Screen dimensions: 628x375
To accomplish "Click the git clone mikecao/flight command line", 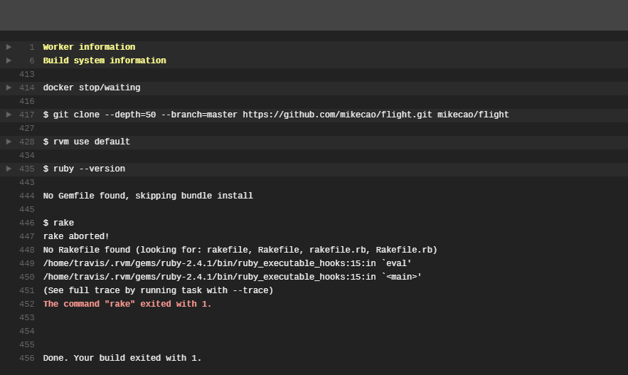I will 276,115.
